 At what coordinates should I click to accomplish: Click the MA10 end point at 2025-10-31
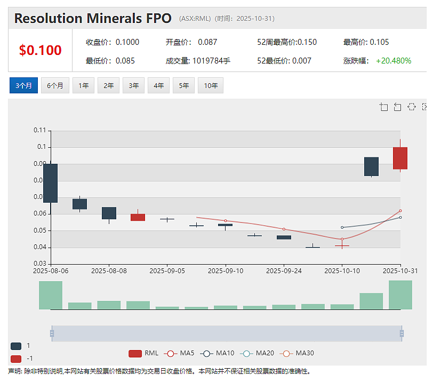click(x=400, y=217)
